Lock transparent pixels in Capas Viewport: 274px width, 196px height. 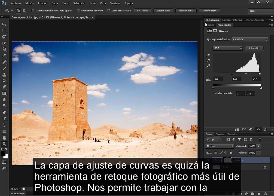coord(215,153)
